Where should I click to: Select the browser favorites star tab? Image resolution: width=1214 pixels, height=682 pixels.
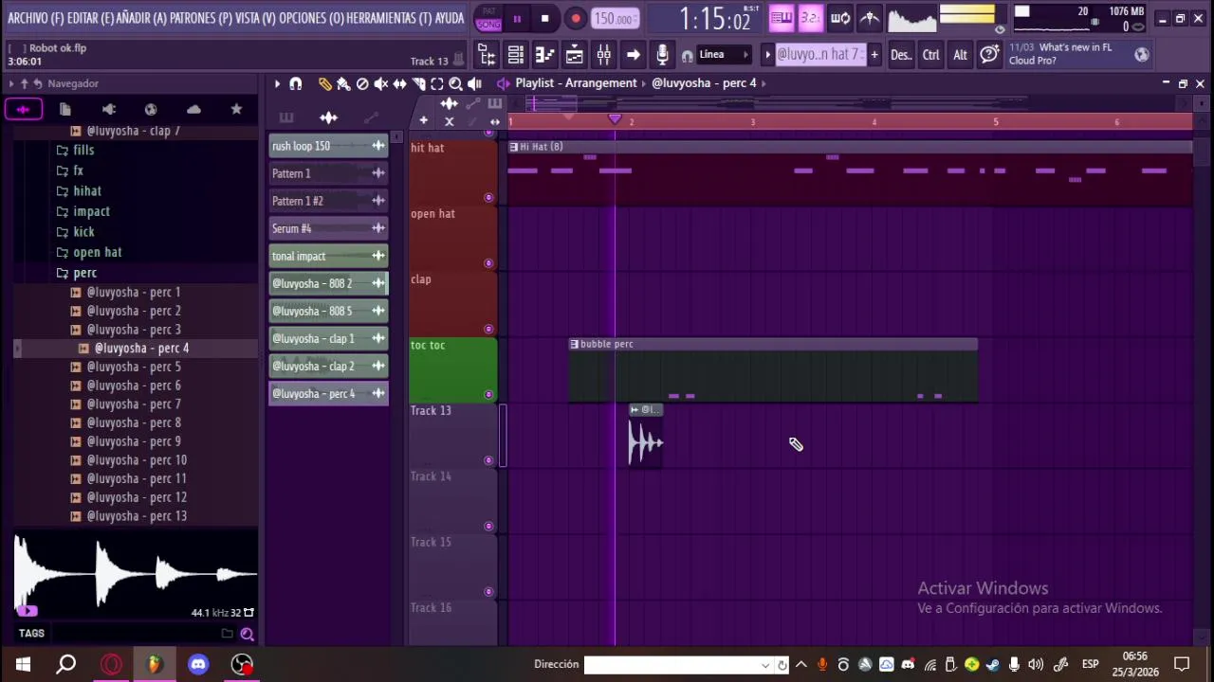click(236, 110)
